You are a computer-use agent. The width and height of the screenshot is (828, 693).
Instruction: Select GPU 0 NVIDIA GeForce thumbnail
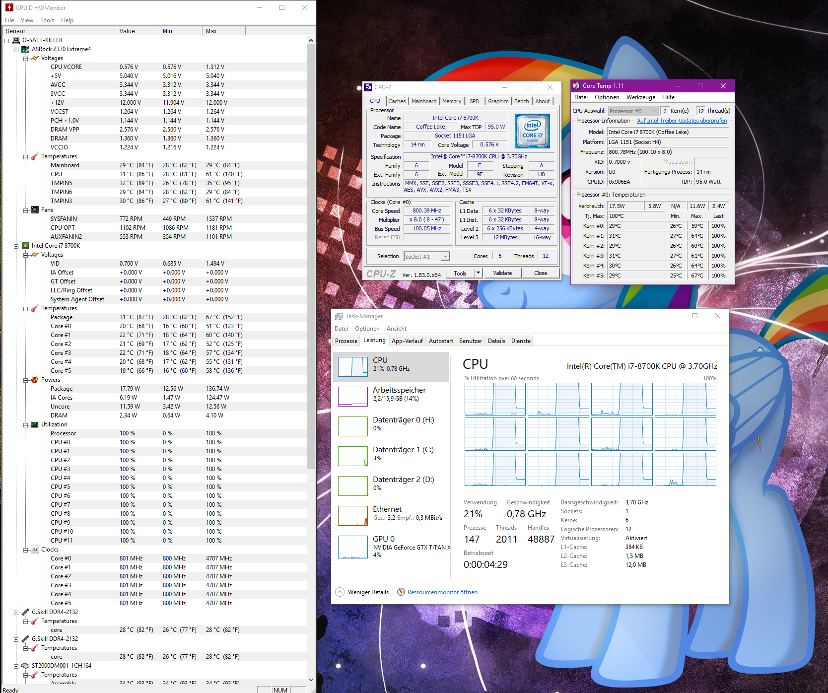click(352, 547)
